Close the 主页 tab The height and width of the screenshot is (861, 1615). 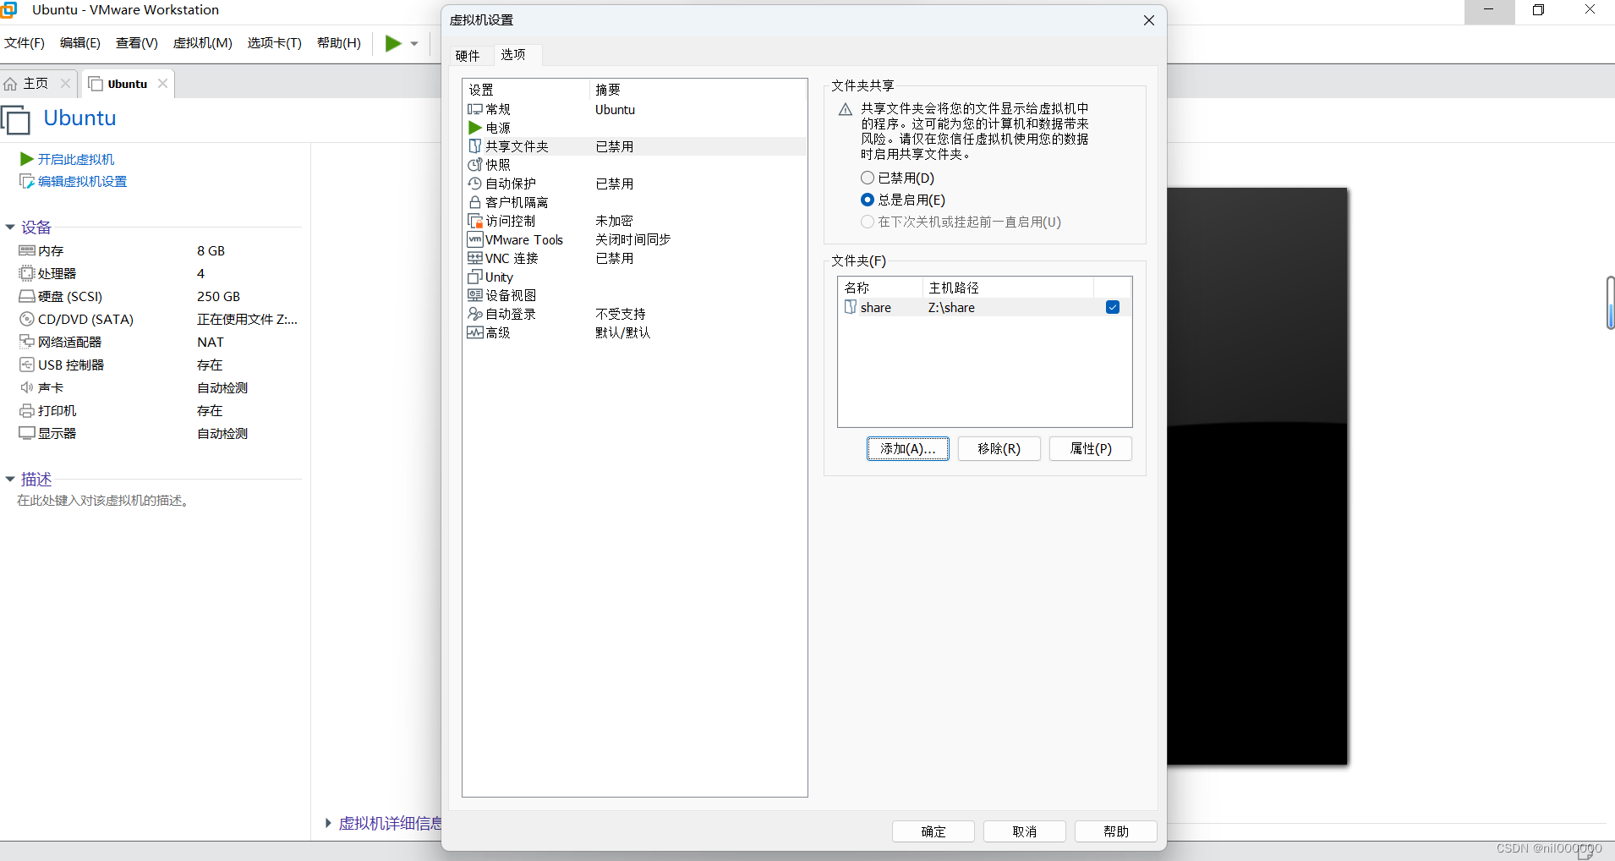(x=65, y=84)
